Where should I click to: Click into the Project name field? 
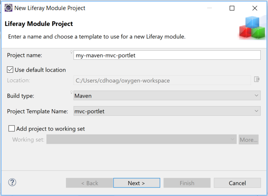[x=167, y=55]
